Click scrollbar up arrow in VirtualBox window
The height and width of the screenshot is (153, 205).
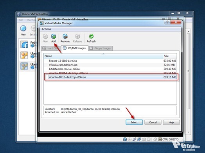click(x=189, y=31)
